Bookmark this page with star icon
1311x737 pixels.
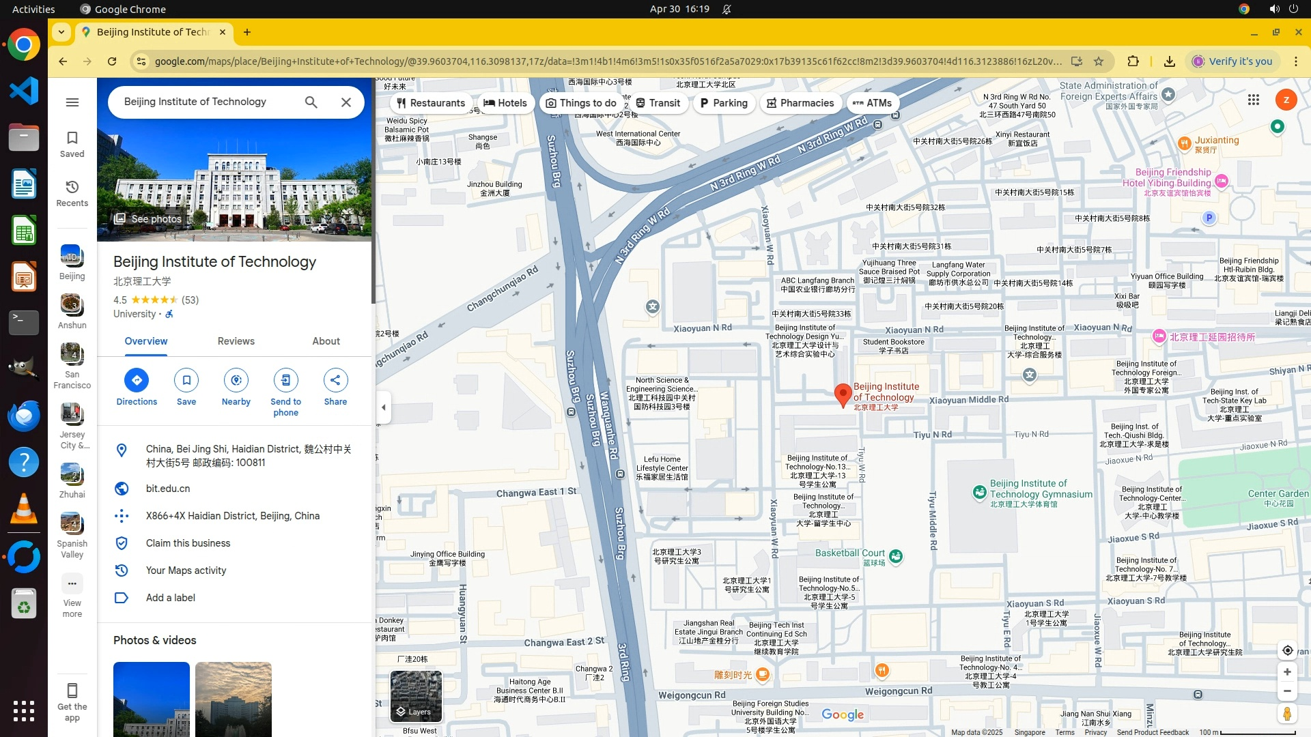click(x=1099, y=61)
